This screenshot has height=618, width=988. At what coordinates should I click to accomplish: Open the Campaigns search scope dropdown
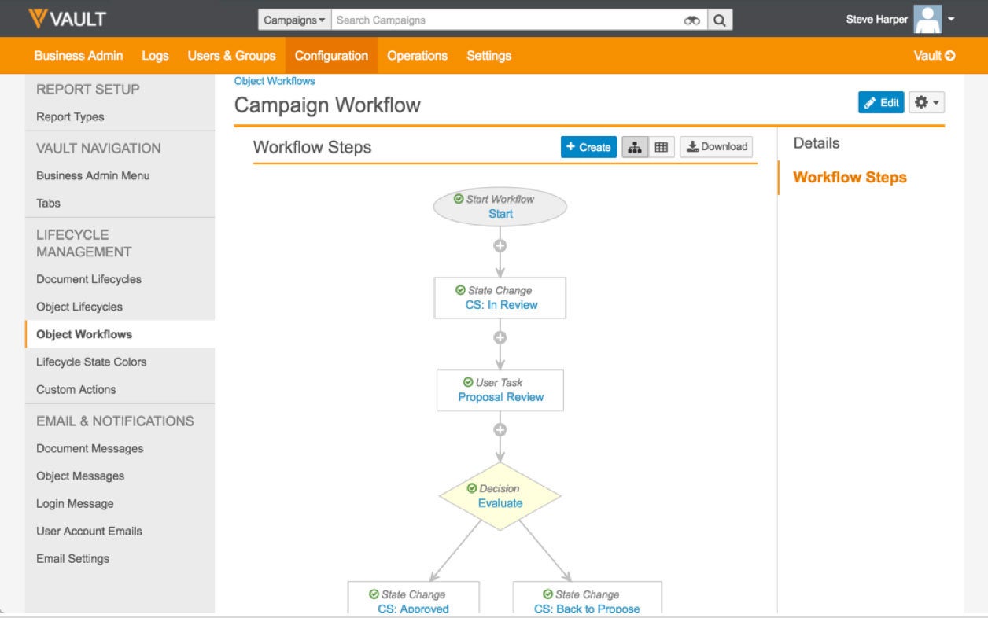pos(294,20)
